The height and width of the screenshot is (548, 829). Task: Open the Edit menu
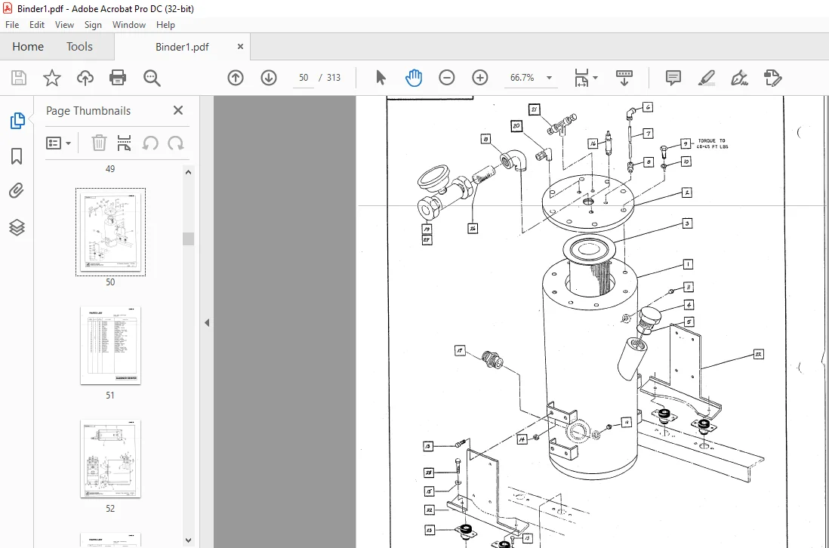coord(37,25)
